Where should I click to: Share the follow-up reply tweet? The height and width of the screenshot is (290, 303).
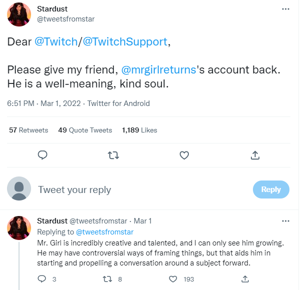point(245,278)
